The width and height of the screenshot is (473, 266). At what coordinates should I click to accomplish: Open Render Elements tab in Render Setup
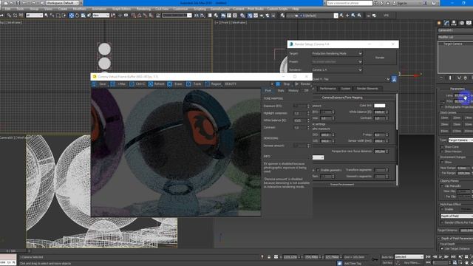click(x=367, y=89)
